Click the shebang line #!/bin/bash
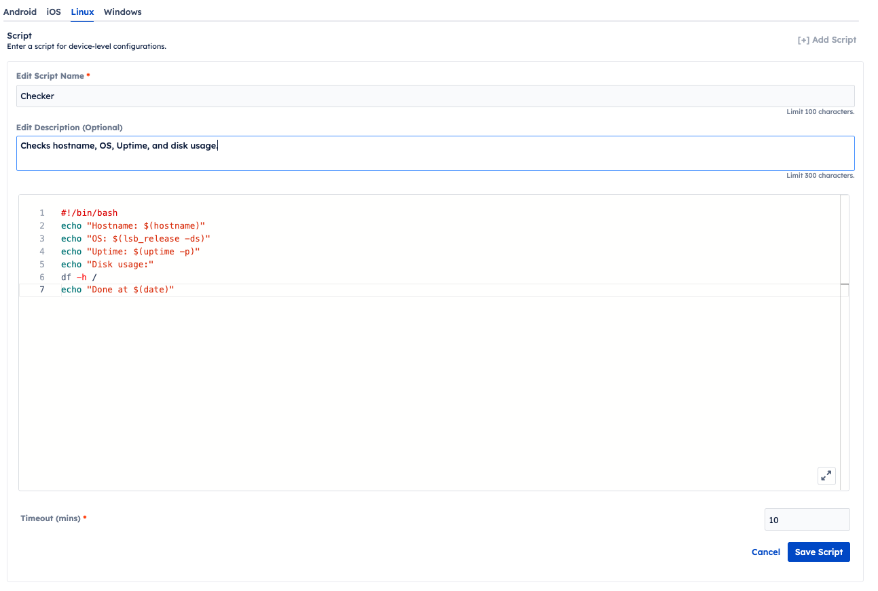This screenshot has height=591, width=878. [89, 213]
